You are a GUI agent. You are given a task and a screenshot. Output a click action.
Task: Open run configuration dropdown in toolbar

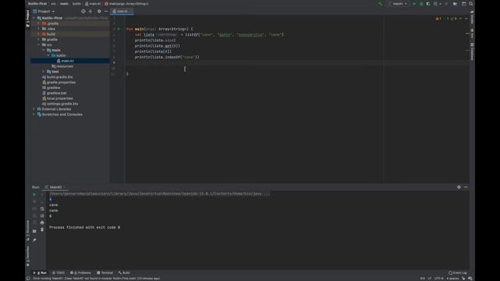[x=398, y=4]
